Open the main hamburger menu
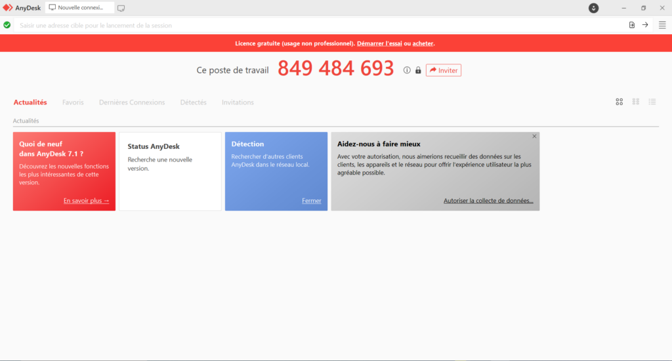The width and height of the screenshot is (672, 361). tap(662, 26)
